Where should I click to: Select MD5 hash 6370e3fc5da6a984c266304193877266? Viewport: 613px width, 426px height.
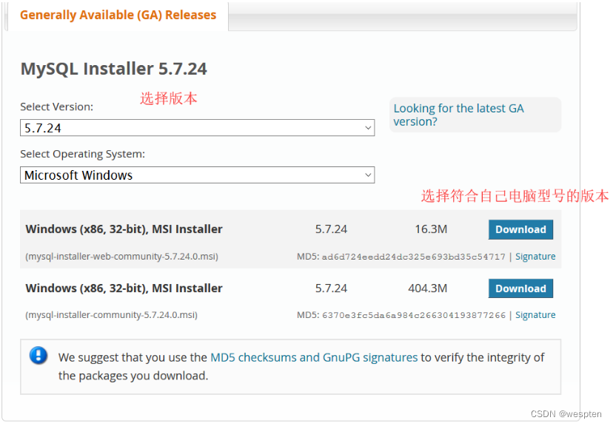pos(414,316)
